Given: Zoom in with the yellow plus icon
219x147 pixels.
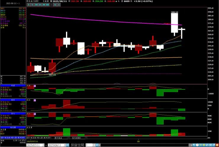Looking at the screenshot, I should pyautogui.click(x=204, y=145).
